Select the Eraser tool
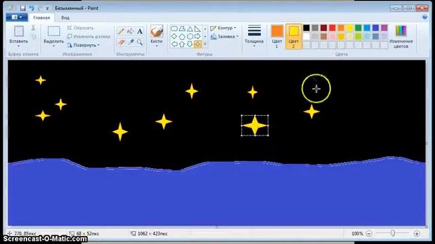The height and width of the screenshot is (244, 435). click(x=121, y=42)
